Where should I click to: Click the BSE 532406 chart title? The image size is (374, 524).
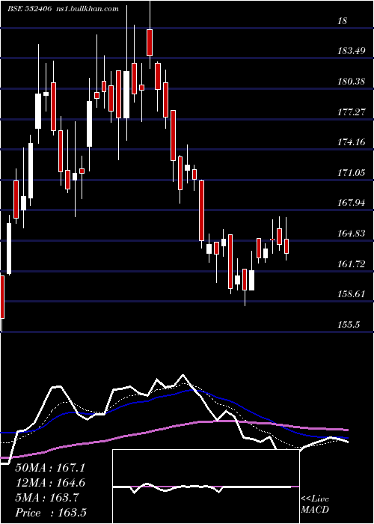(29, 9)
